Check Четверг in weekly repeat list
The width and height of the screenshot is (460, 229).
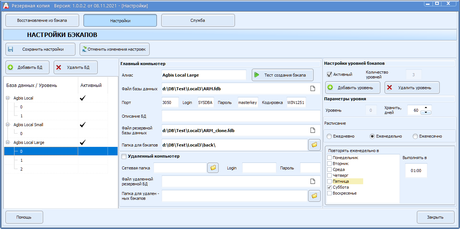click(x=329, y=175)
